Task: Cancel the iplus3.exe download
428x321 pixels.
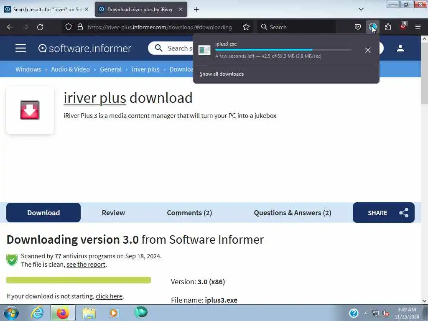Action: 368,50
